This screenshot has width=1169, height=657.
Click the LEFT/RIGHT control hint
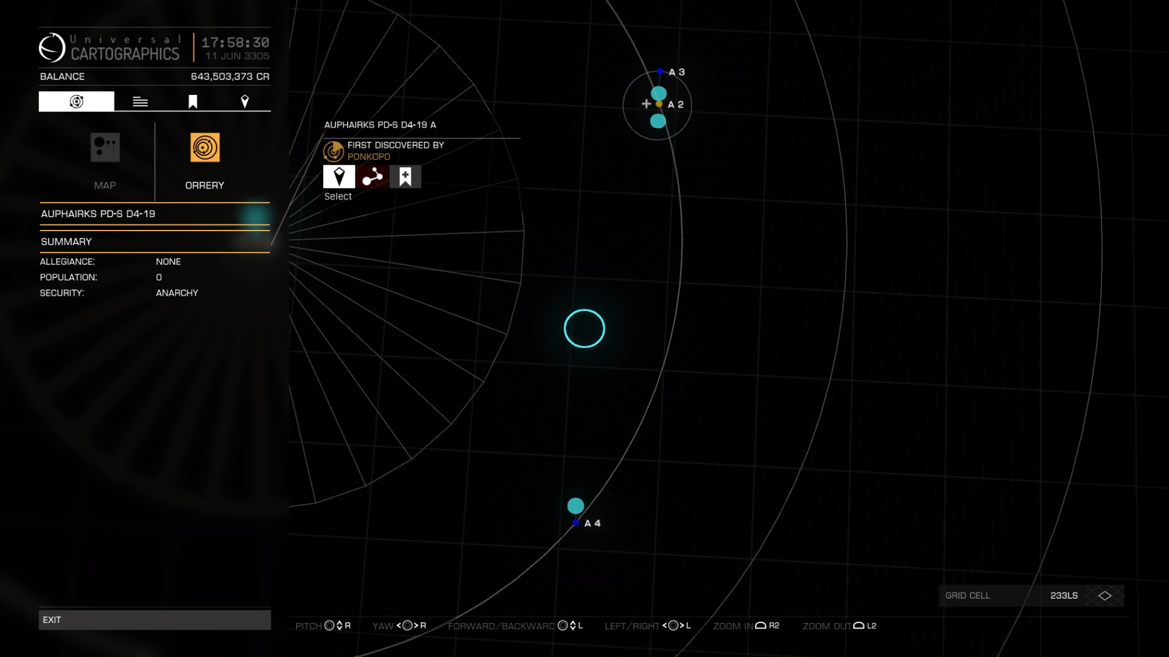point(648,626)
